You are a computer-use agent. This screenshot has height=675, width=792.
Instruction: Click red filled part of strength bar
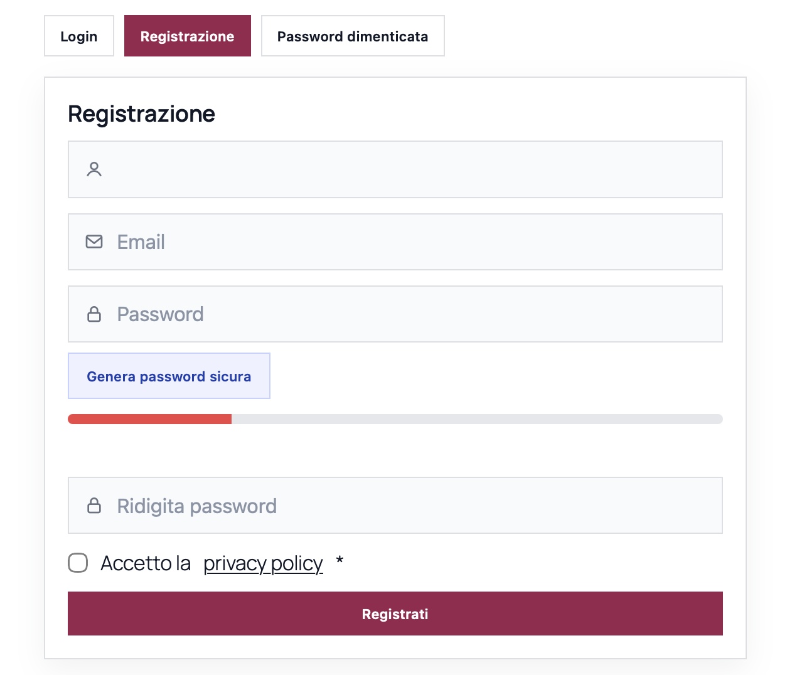[149, 419]
